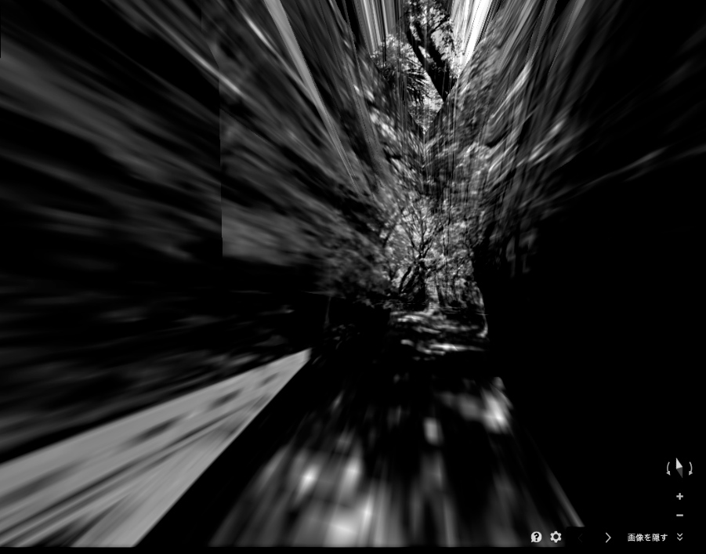Open the help question mark bubble
The image size is (706, 554).
[536, 537]
